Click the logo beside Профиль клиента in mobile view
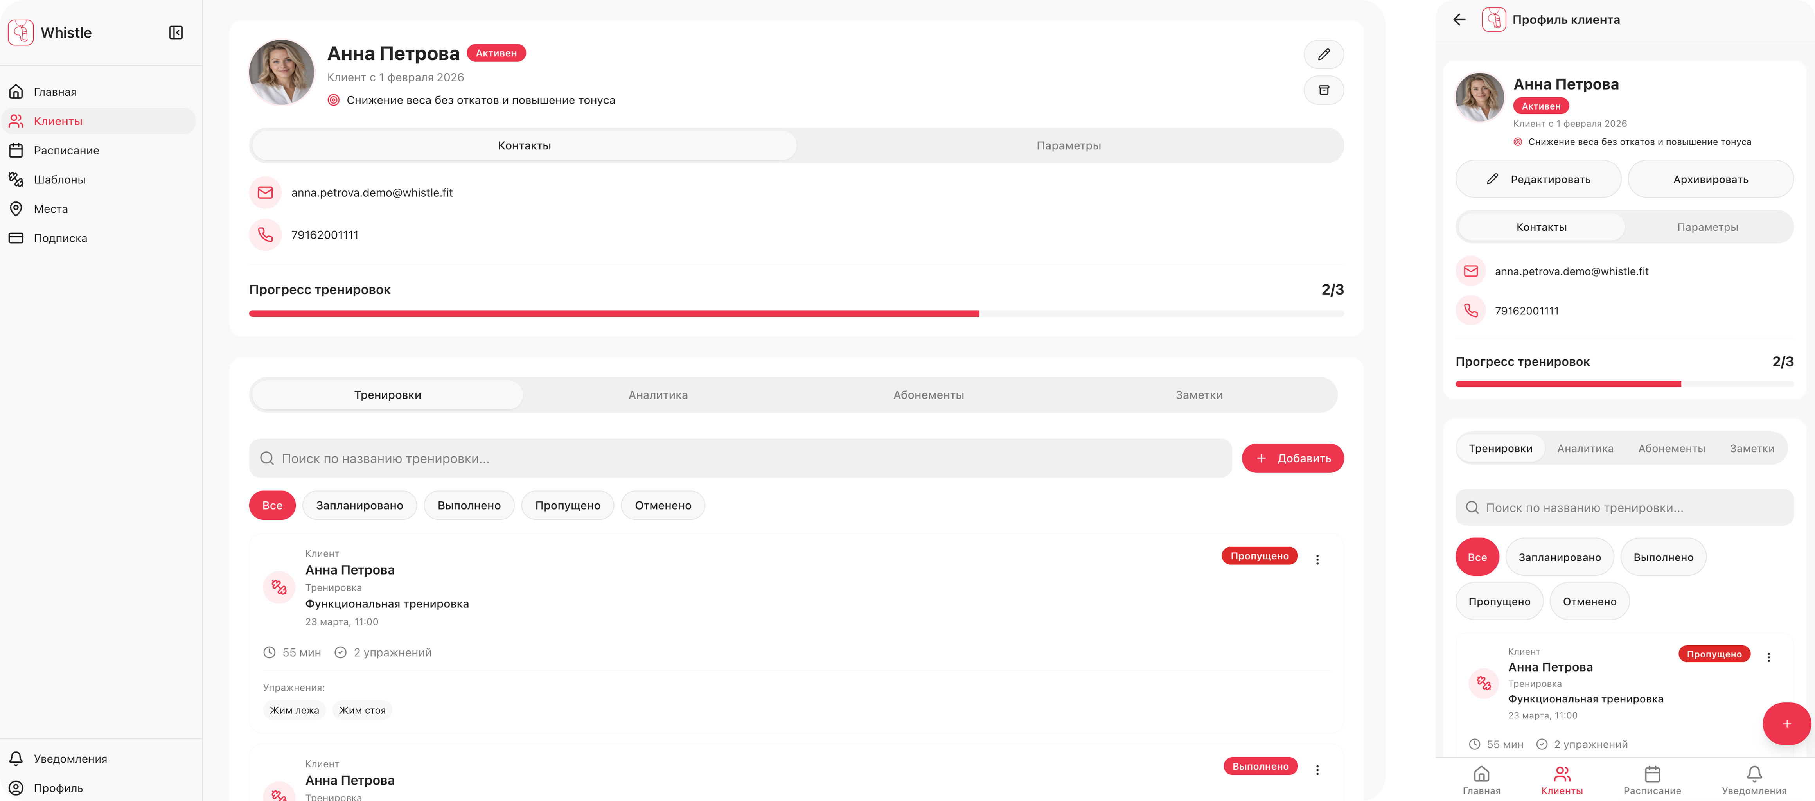Screen dimensions: 1815x801 pyautogui.click(x=1494, y=20)
